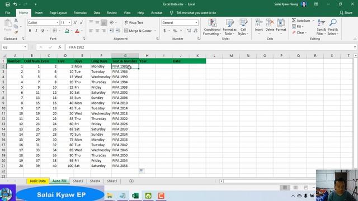Toggle Bold formatting
358x201 pixels.
(x=30, y=31)
